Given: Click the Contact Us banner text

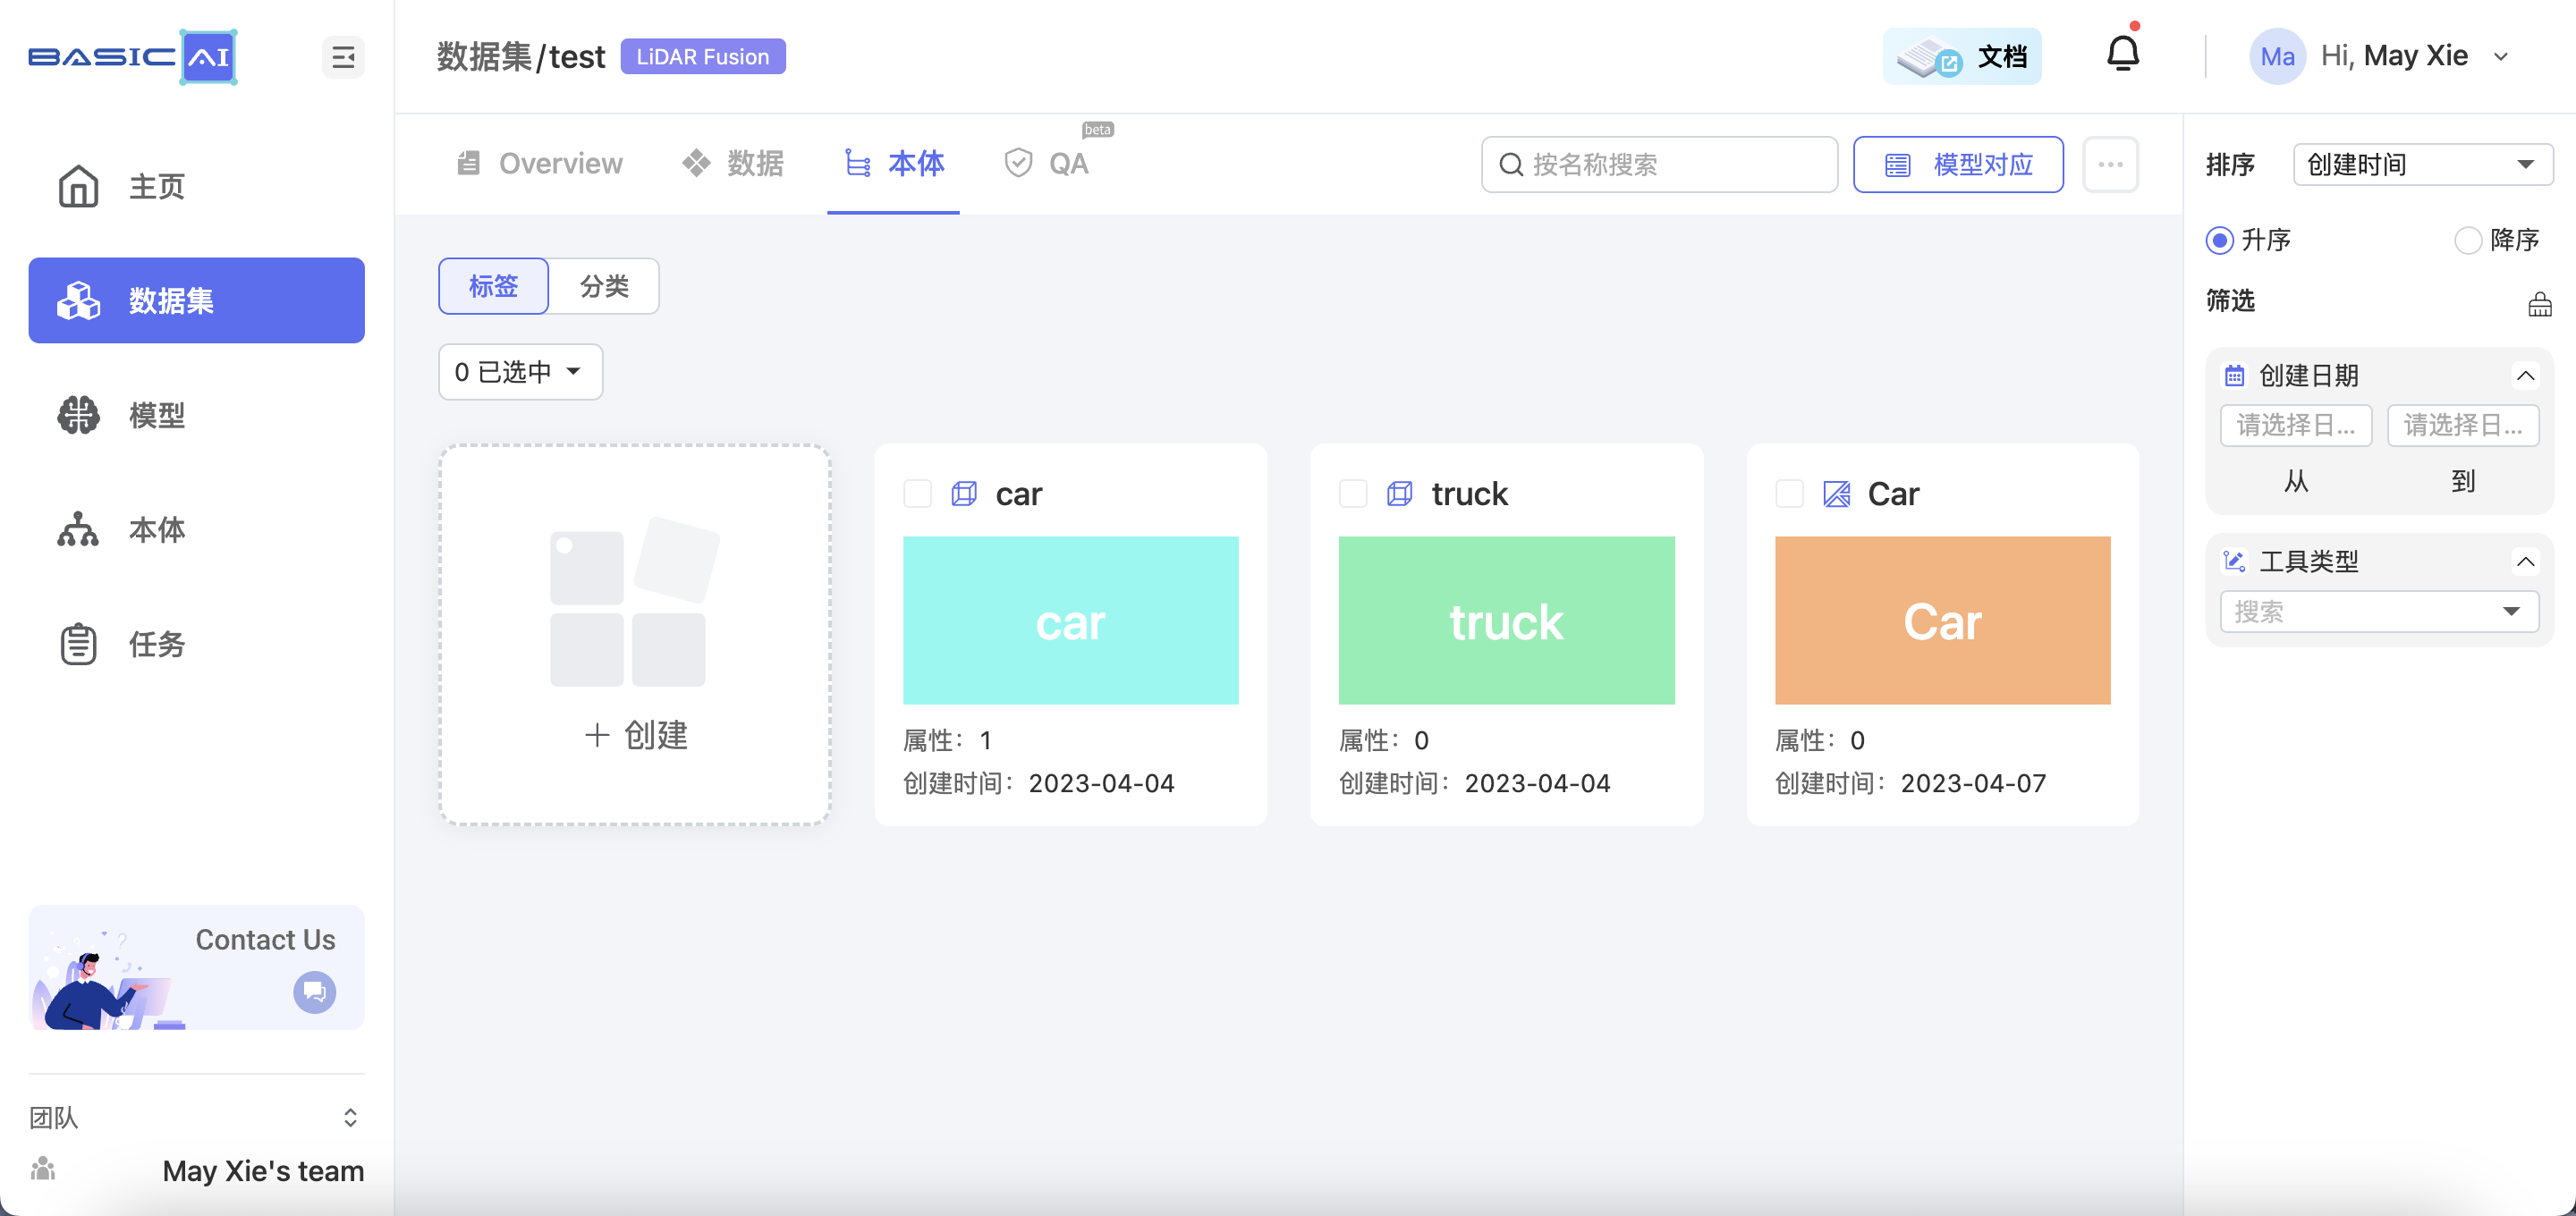Looking at the screenshot, I should 265,939.
